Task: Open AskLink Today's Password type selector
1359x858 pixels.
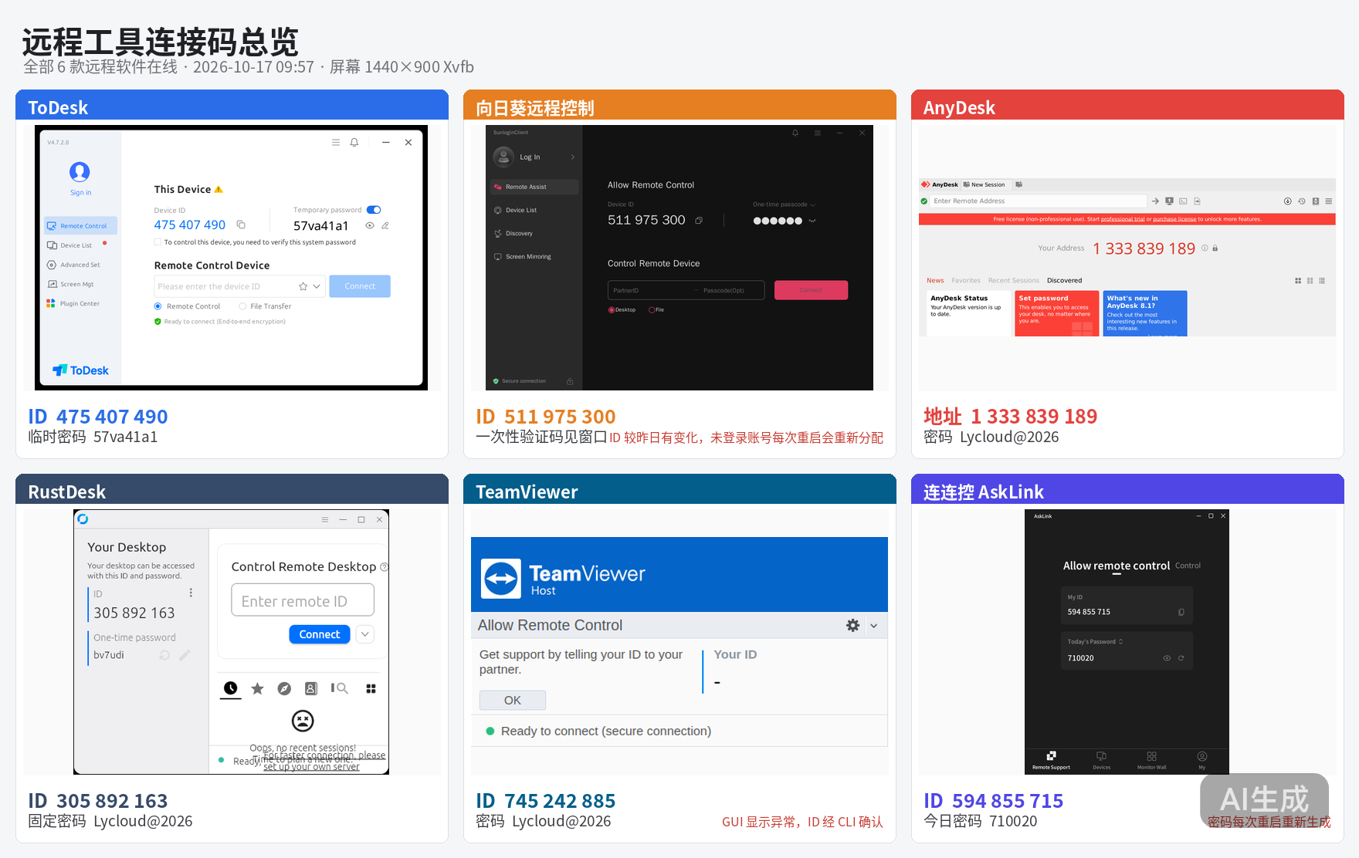Action: [1120, 642]
